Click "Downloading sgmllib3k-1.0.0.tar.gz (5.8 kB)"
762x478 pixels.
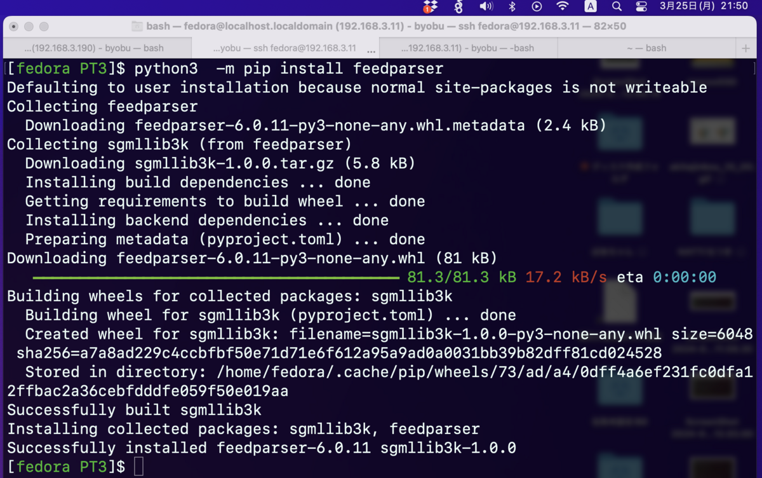coord(220,163)
